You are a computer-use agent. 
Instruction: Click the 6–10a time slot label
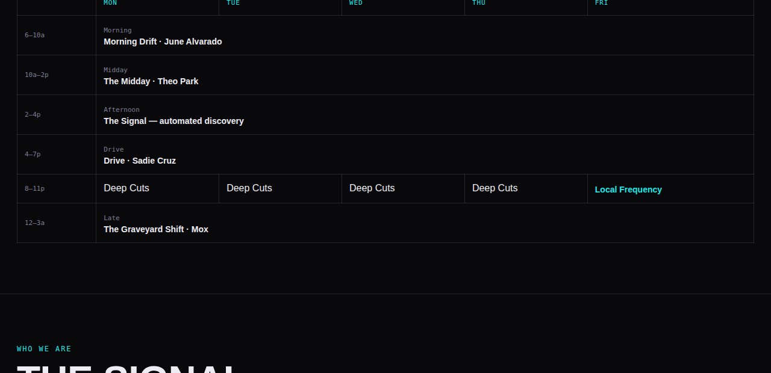tap(34, 35)
